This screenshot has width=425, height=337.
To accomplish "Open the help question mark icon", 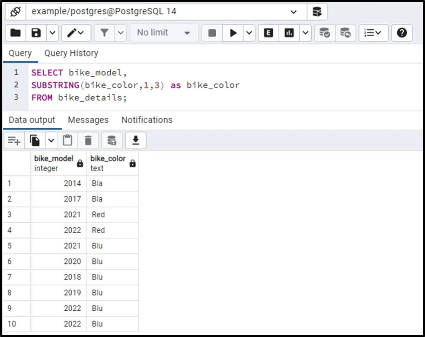I will point(402,33).
